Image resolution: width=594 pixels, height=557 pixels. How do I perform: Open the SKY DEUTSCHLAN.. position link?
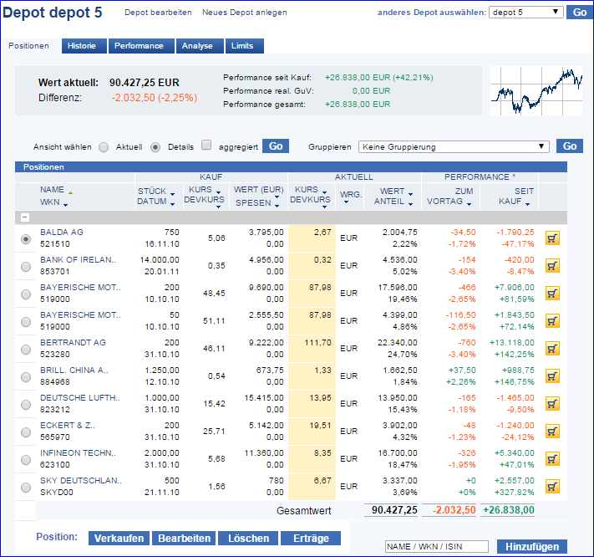coord(81,480)
